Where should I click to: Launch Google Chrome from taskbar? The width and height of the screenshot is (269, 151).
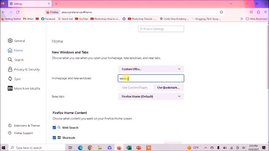click(x=90, y=148)
